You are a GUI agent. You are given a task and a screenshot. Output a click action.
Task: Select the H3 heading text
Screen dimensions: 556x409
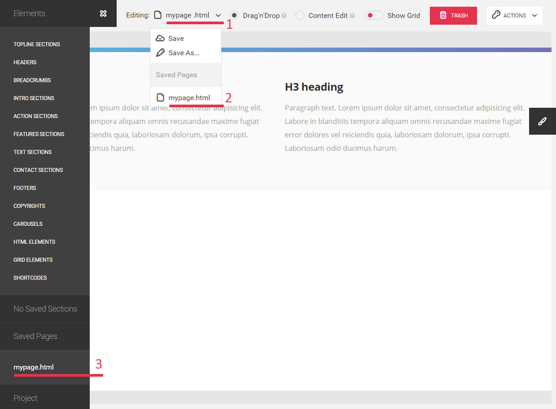314,87
